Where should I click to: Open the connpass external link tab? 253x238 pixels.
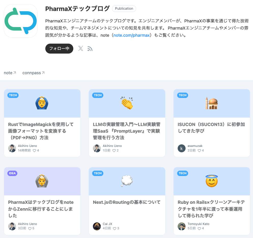pos(33,73)
